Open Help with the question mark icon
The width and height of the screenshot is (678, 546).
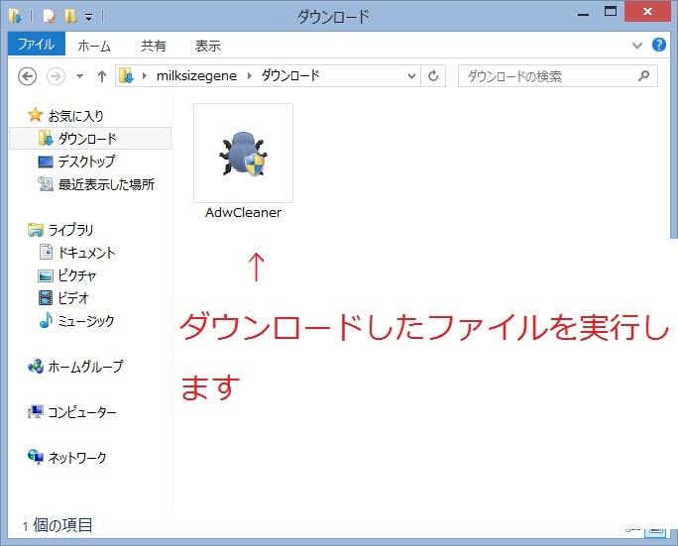658,45
